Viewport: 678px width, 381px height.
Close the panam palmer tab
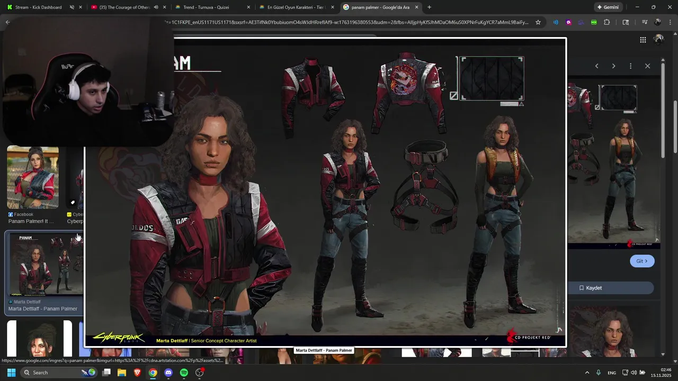(416, 7)
